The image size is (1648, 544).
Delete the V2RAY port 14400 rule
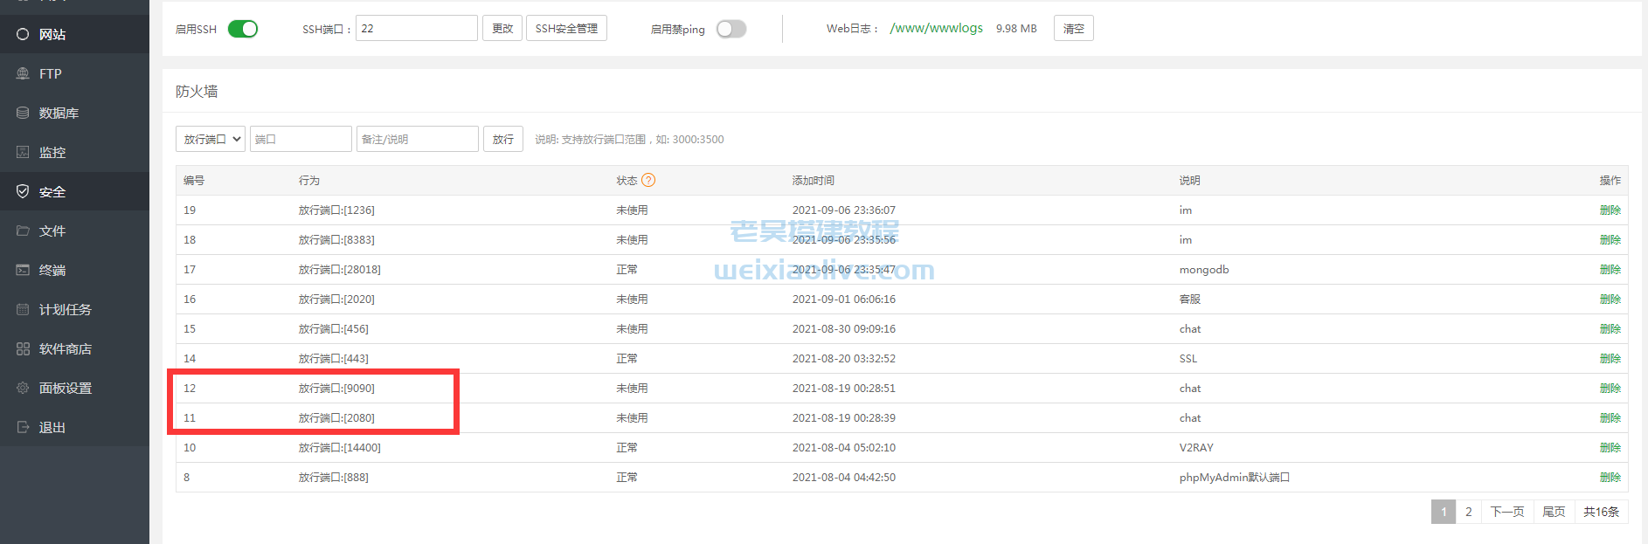1610,447
